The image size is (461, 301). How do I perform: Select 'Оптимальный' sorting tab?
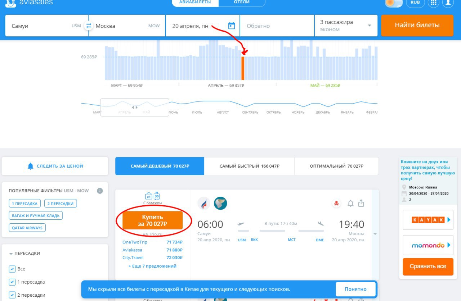[x=336, y=166]
